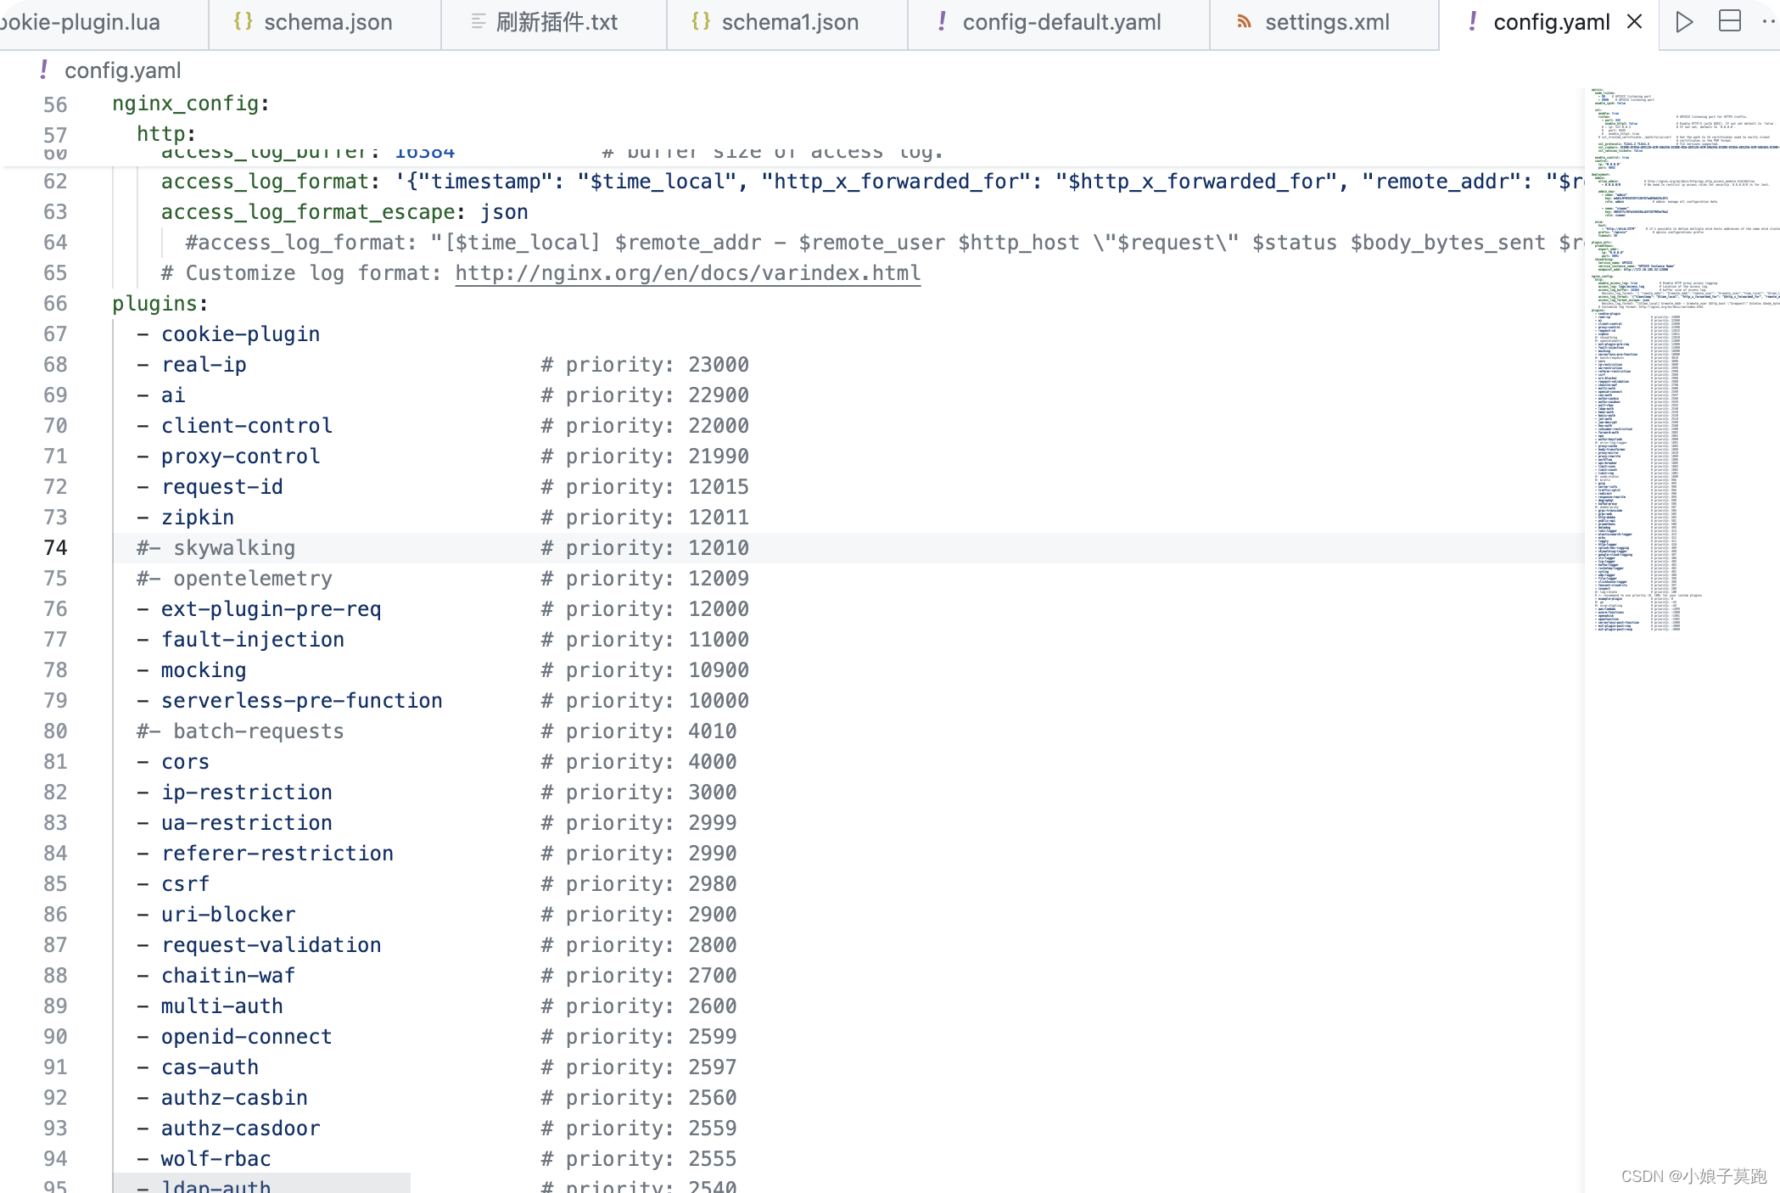This screenshot has width=1780, height=1193.
Task: Click the nginx.org varindex.html link
Action: pyautogui.click(x=687, y=274)
